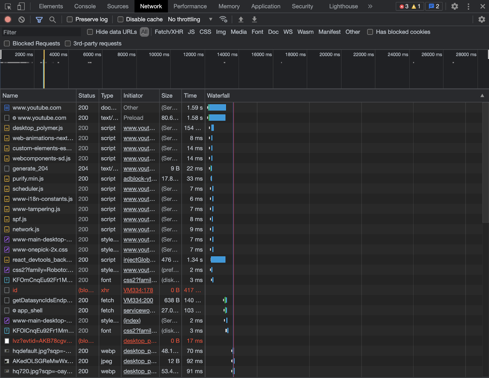
Task: Select the desktop_polymer.js request
Action: [38, 128]
